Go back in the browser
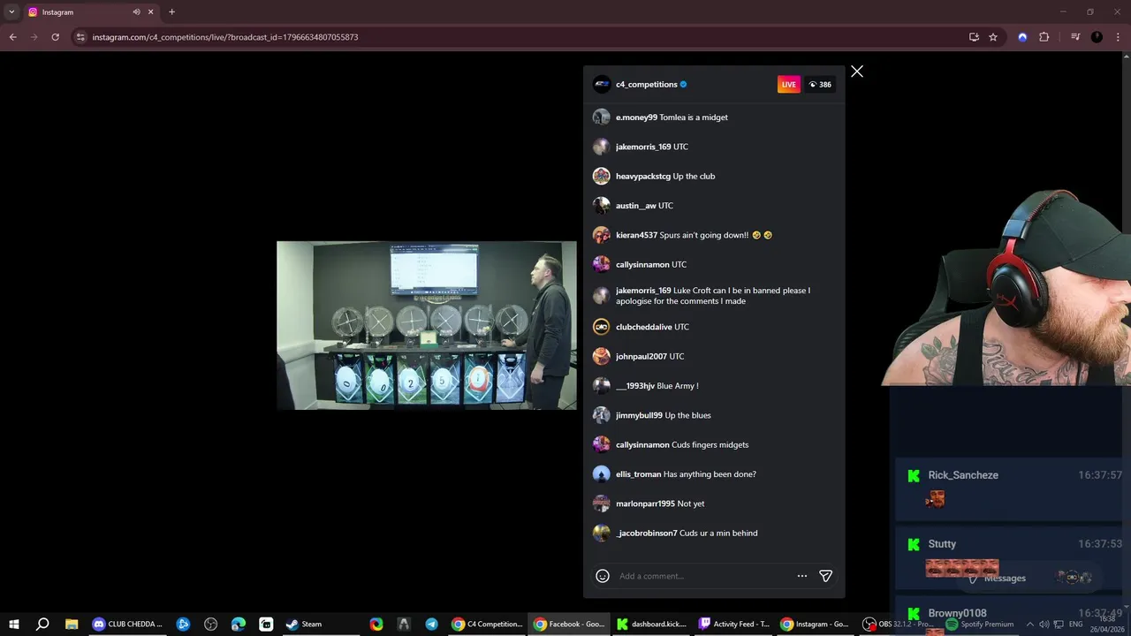This screenshot has height=636, width=1131. click(x=12, y=37)
